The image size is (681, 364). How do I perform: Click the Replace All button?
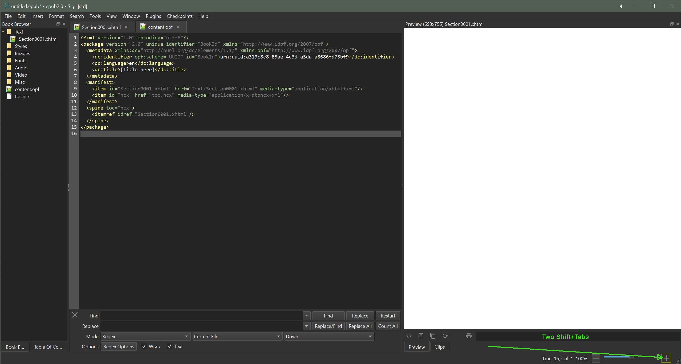pos(360,326)
